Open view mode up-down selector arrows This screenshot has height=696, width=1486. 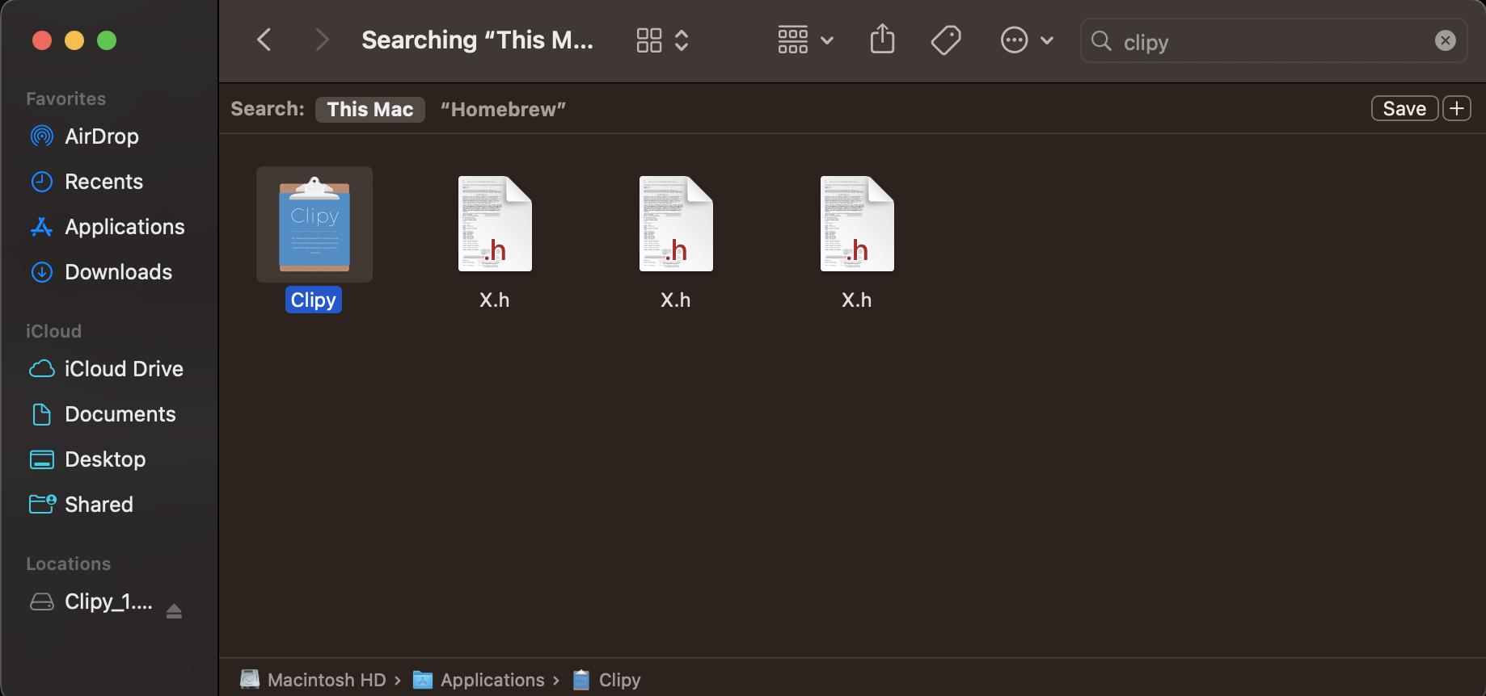tap(682, 40)
